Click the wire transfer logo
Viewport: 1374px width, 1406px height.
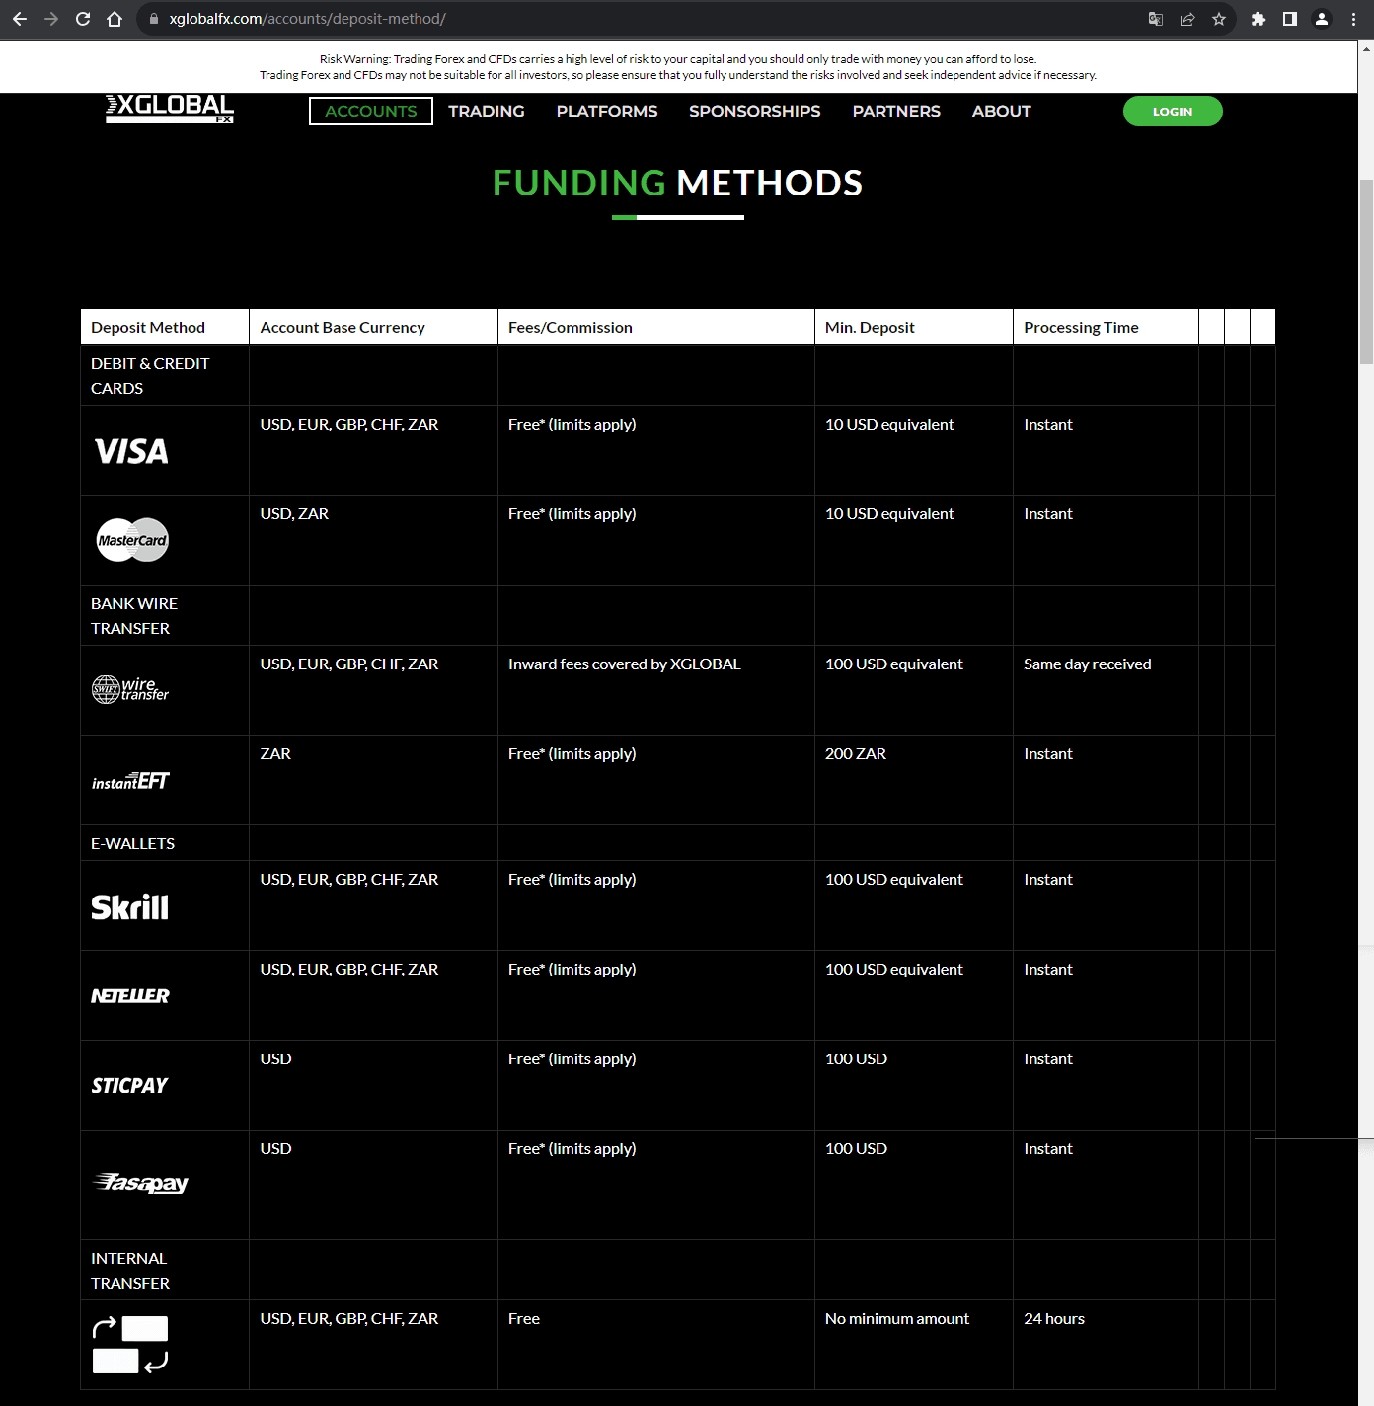tap(130, 688)
